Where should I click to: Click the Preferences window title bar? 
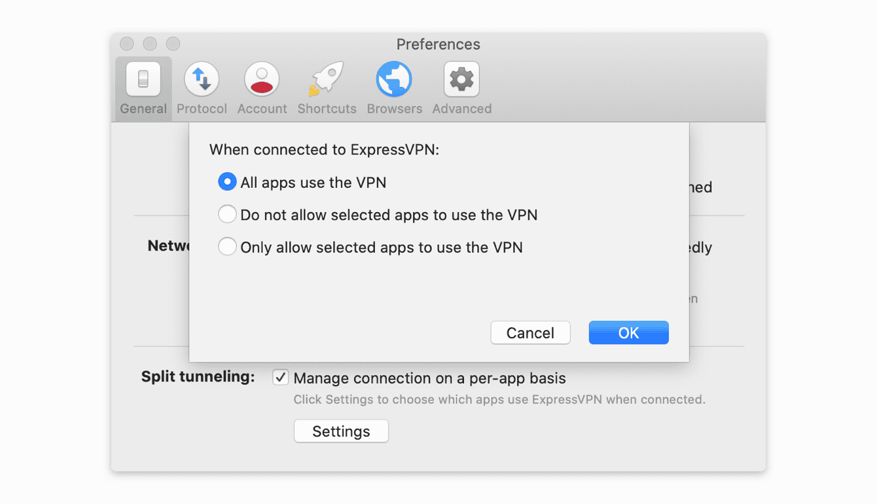click(438, 45)
